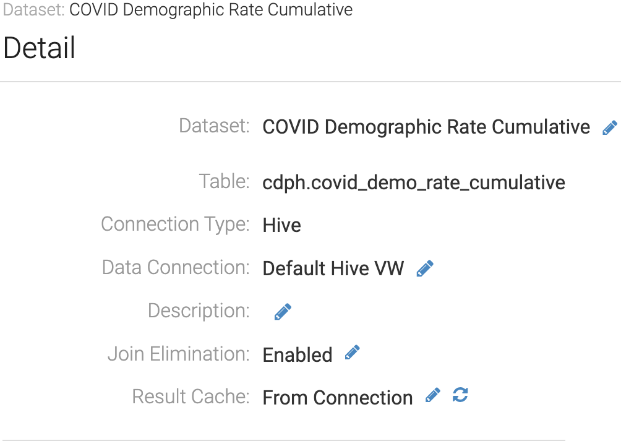This screenshot has width=621, height=441.
Task: Click the table name cdph.covid_demo_rate_cumulative
Action: [414, 183]
